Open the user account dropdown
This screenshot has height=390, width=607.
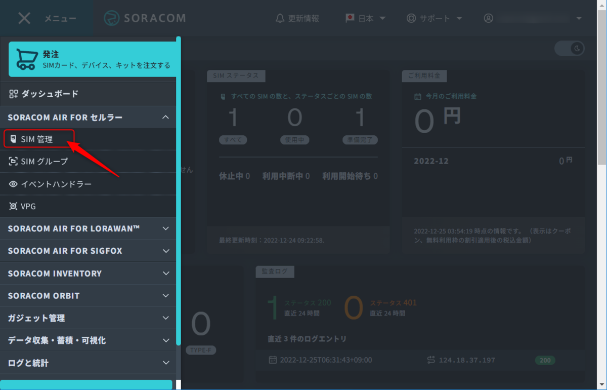(x=533, y=18)
